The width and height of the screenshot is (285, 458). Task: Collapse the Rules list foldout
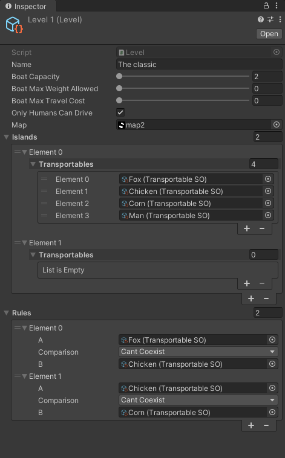click(7, 313)
